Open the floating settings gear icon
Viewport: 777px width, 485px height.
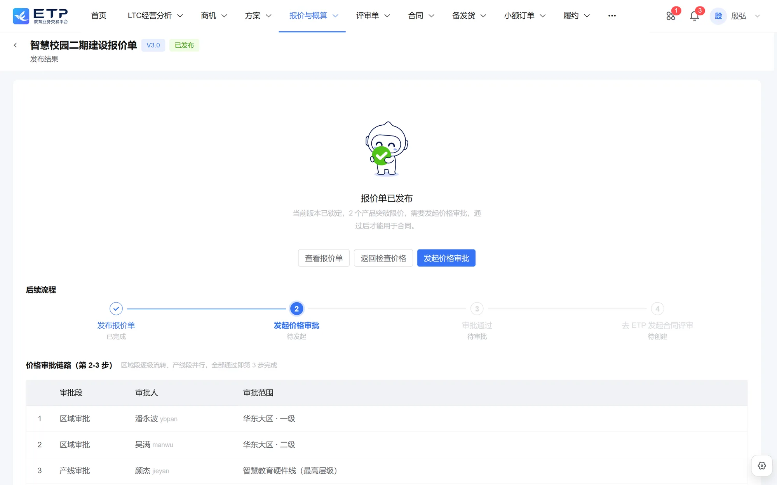762,466
